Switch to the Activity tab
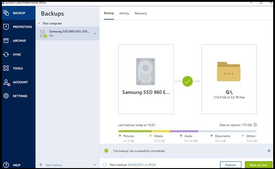 pos(124,13)
